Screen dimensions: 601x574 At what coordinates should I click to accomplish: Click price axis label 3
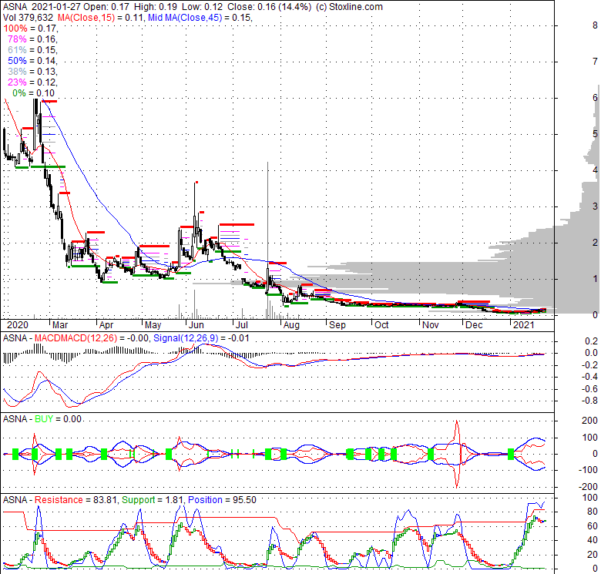595,206
